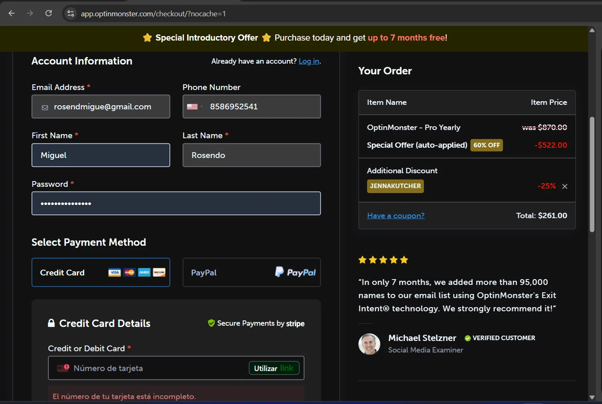Click the left star in offer banner

pos(147,38)
